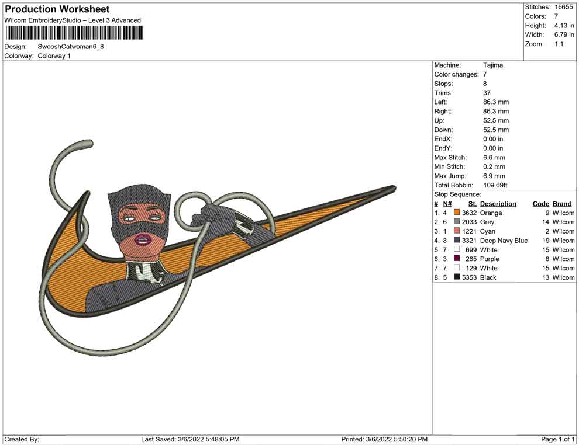
Task: Click the 'Description' column header
Action: coord(498,204)
